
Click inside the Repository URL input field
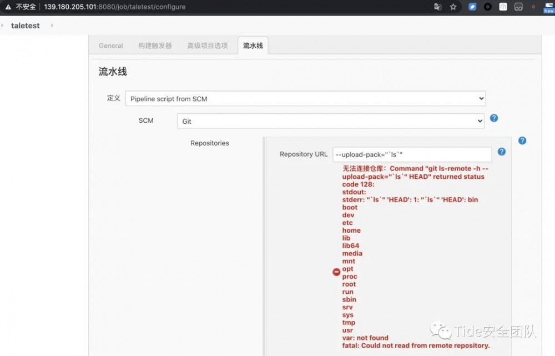tap(411, 154)
